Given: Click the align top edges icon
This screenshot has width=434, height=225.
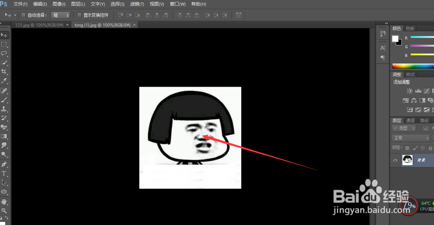Looking at the screenshot, I should click(x=121, y=15).
